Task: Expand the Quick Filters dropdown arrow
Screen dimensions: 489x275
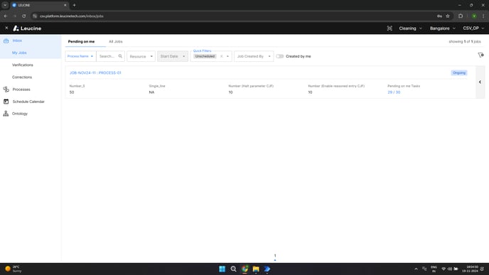Action: point(227,56)
